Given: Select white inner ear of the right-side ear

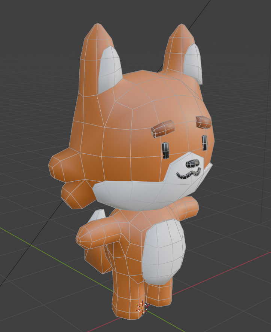Looking at the screenshot, I should tap(193, 64).
